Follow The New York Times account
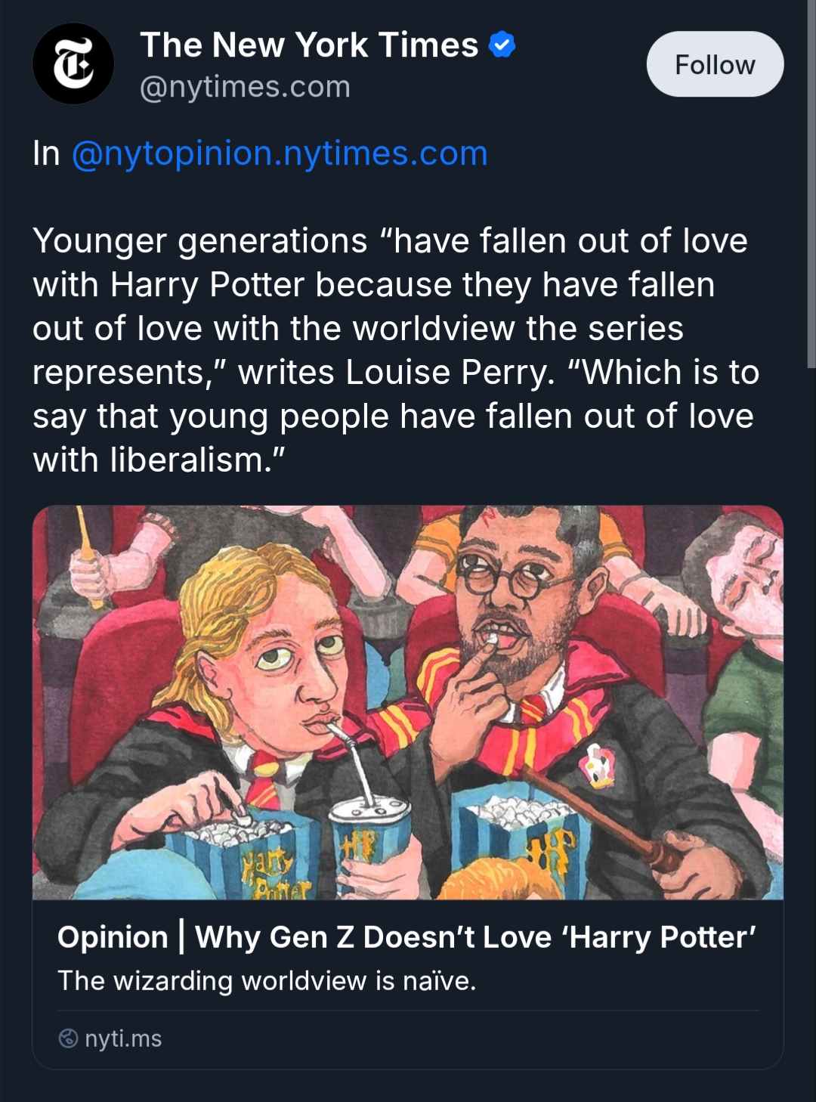This screenshot has height=1102, width=816. pyautogui.click(x=714, y=64)
